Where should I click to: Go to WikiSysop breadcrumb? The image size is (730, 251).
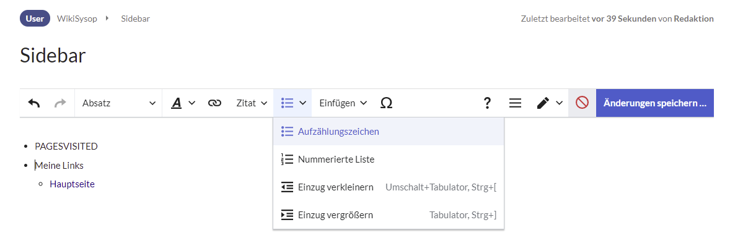[x=77, y=19]
